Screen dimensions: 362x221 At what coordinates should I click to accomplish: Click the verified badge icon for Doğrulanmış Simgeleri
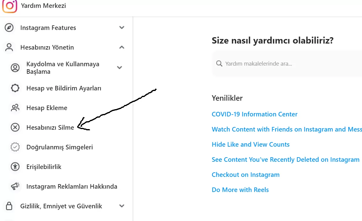coord(15,147)
